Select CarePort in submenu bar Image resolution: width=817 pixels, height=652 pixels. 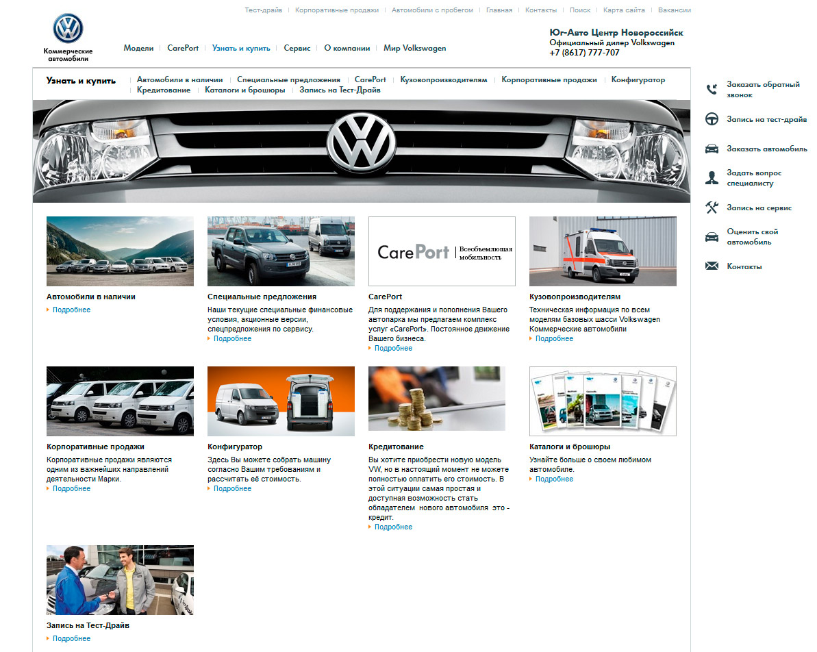coord(370,79)
